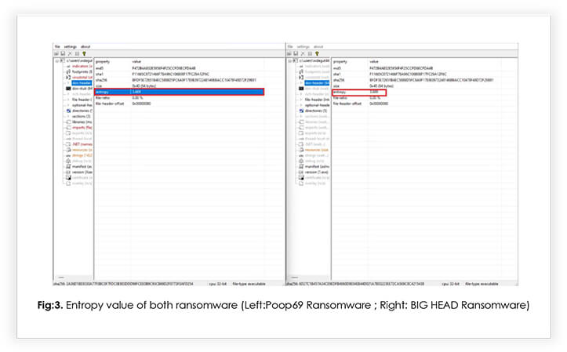Select orange resources node in right tree
Viewport: 567px width, 352px height.
click(x=317, y=150)
